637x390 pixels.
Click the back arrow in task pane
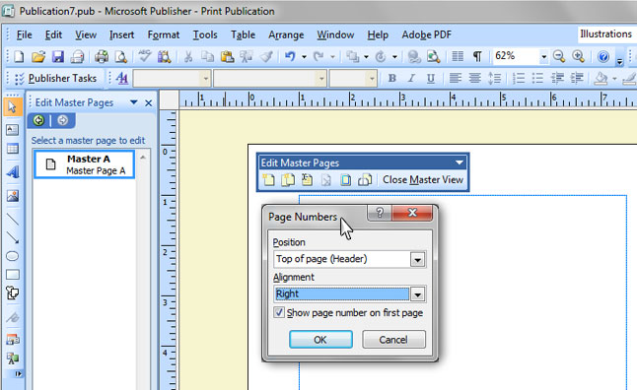(39, 120)
